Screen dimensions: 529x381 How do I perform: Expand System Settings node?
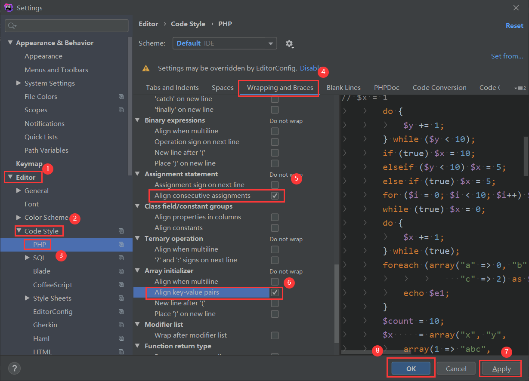tap(19, 83)
